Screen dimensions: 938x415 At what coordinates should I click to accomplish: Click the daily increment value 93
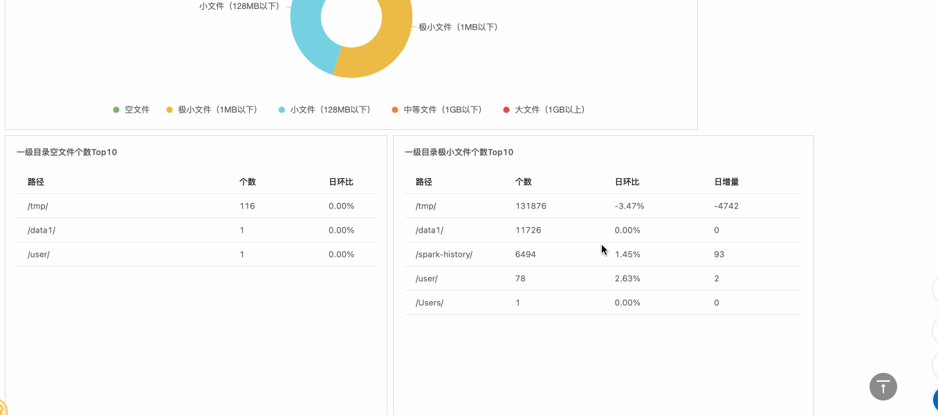pos(719,254)
